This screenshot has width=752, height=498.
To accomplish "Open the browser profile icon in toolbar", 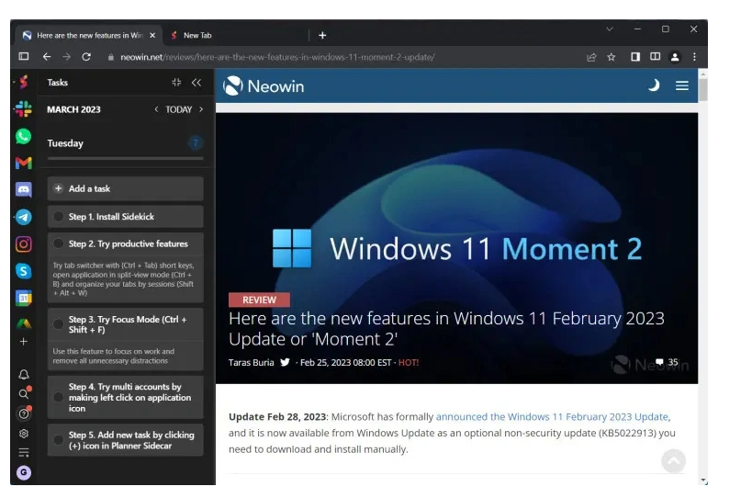I will [x=675, y=57].
